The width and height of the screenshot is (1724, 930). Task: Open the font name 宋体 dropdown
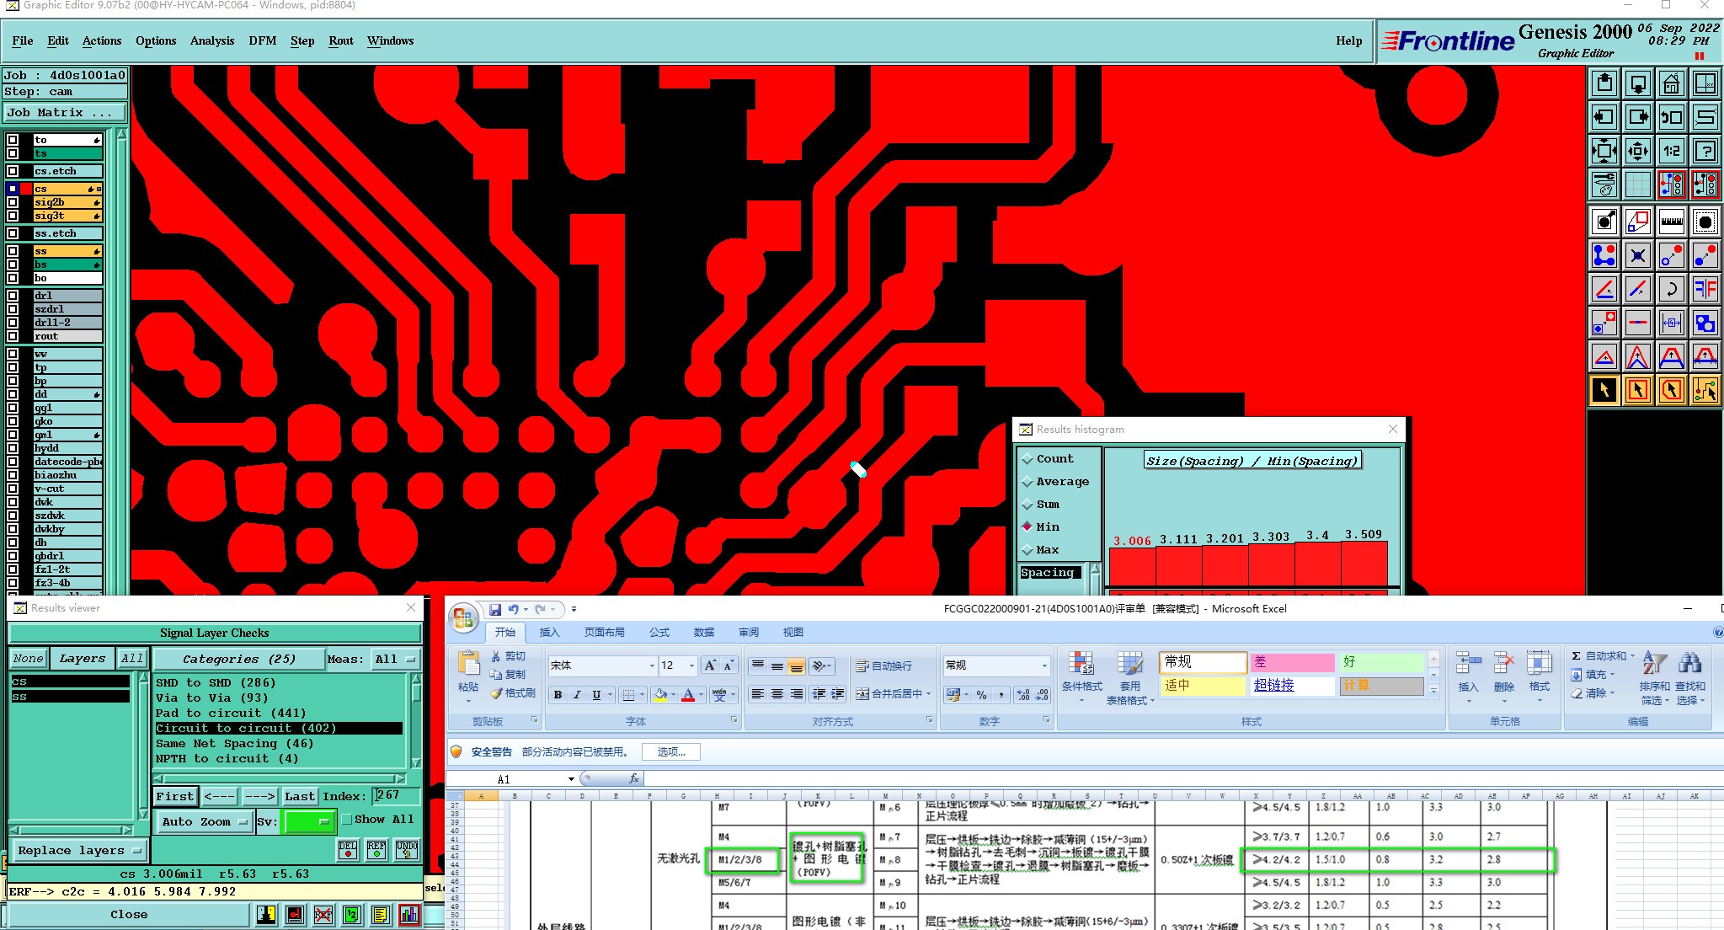click(x=652, y=665)
